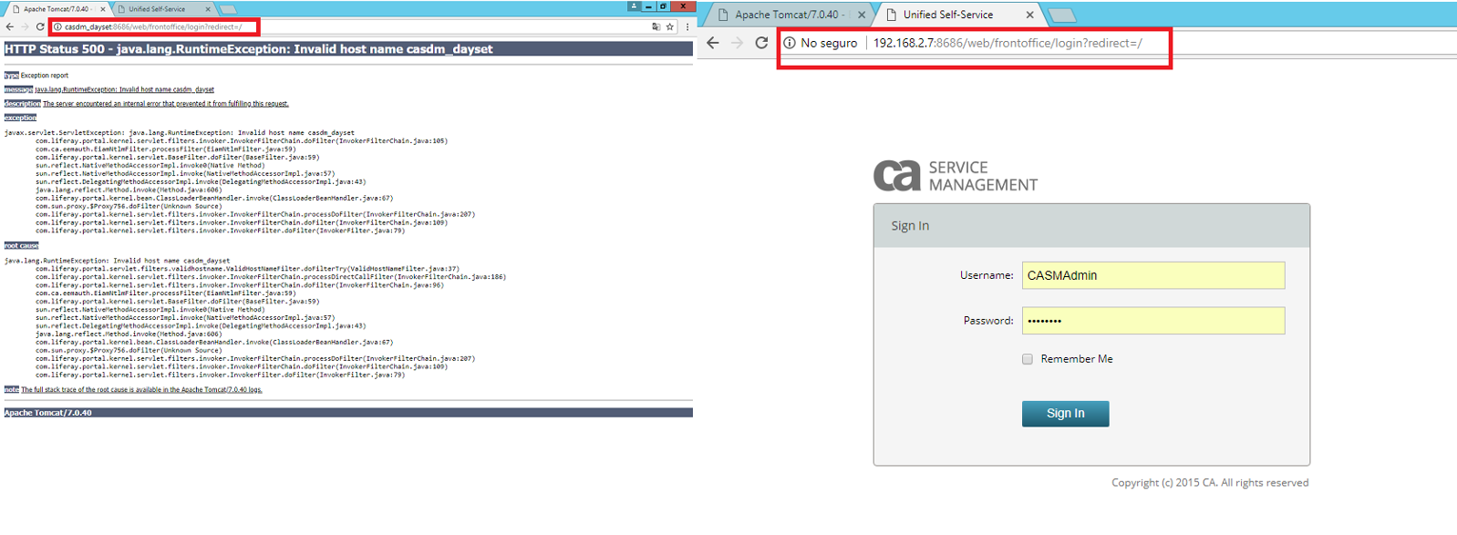Viewport: 1457px width, 535px height.
Task: Click the 'HTTP Status 500' error heading
Action: point(249,49)
